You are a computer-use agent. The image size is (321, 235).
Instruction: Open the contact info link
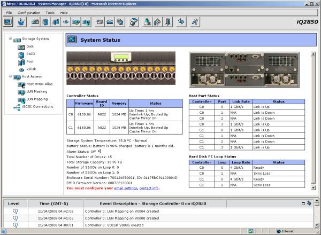(x=149, y=188)
